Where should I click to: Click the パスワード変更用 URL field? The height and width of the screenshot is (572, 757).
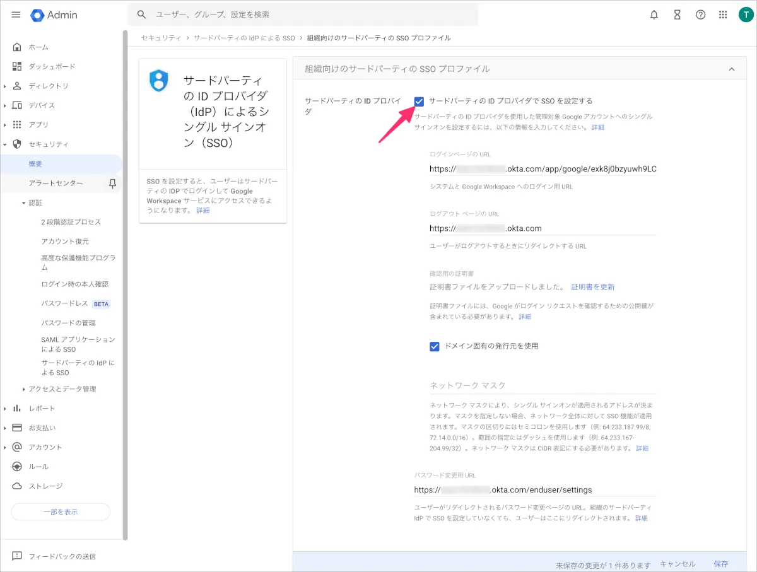pos(536,489)
